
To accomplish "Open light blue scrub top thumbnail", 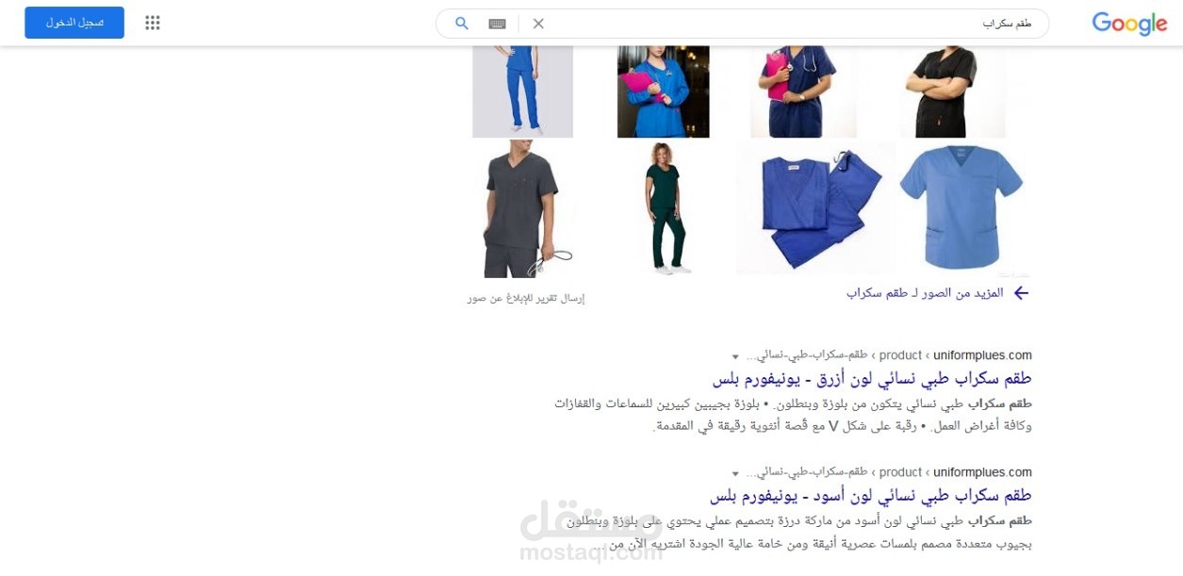I will click(961, 208).
